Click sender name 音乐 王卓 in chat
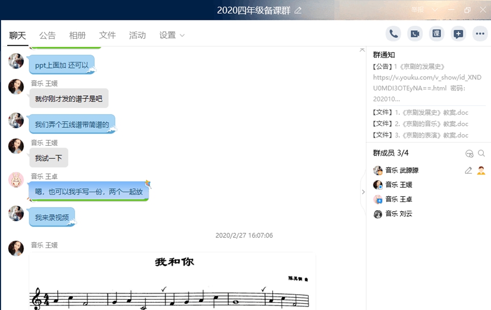491x310 pixels. coord(44,176)
